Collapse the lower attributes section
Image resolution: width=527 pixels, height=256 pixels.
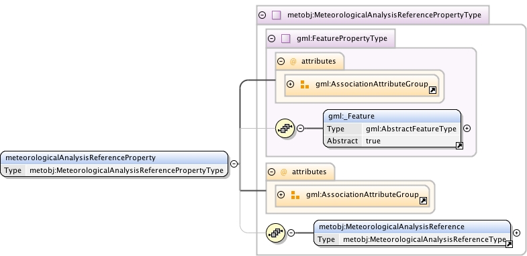click(272, 172)
